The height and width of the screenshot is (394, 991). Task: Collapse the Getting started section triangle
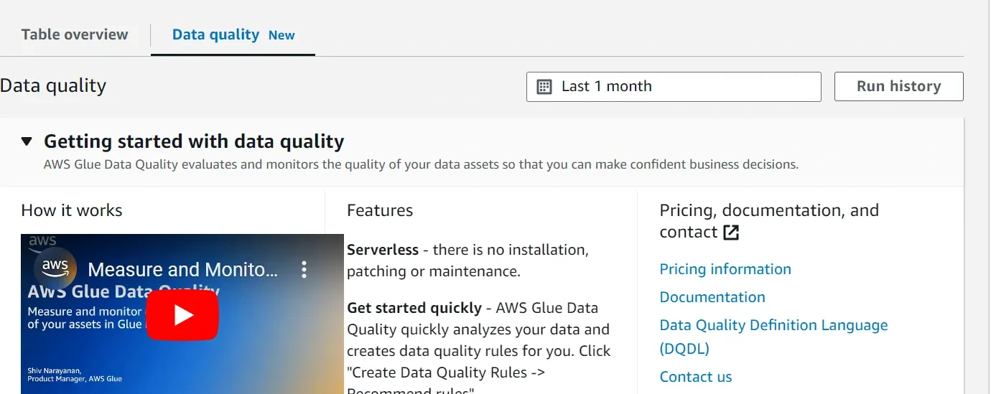click(x=27, y=141)
